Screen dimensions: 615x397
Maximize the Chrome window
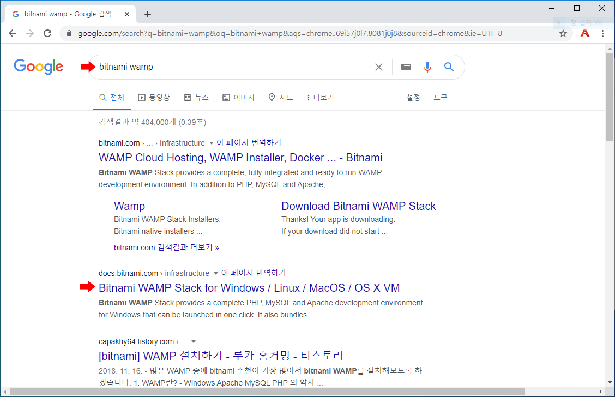click(577, 8)
